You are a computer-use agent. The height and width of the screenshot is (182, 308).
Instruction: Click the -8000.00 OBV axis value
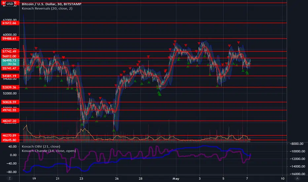coord(297,144)
